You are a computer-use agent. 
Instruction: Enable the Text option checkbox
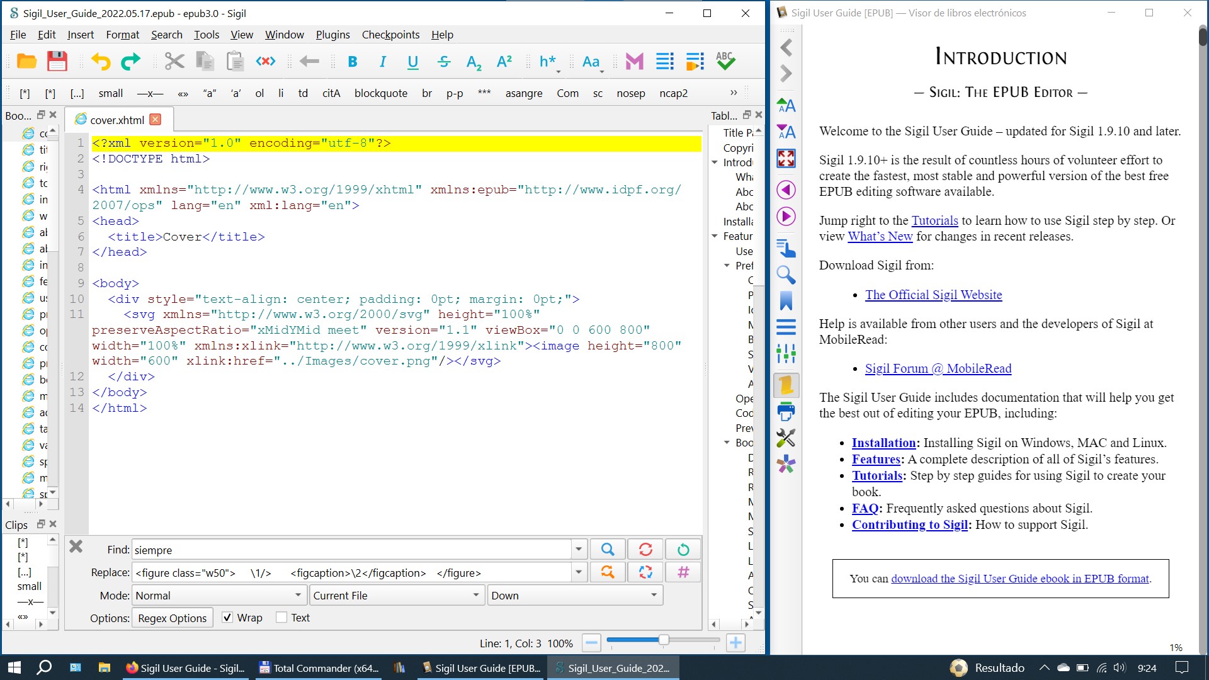[x=281, y=618]
